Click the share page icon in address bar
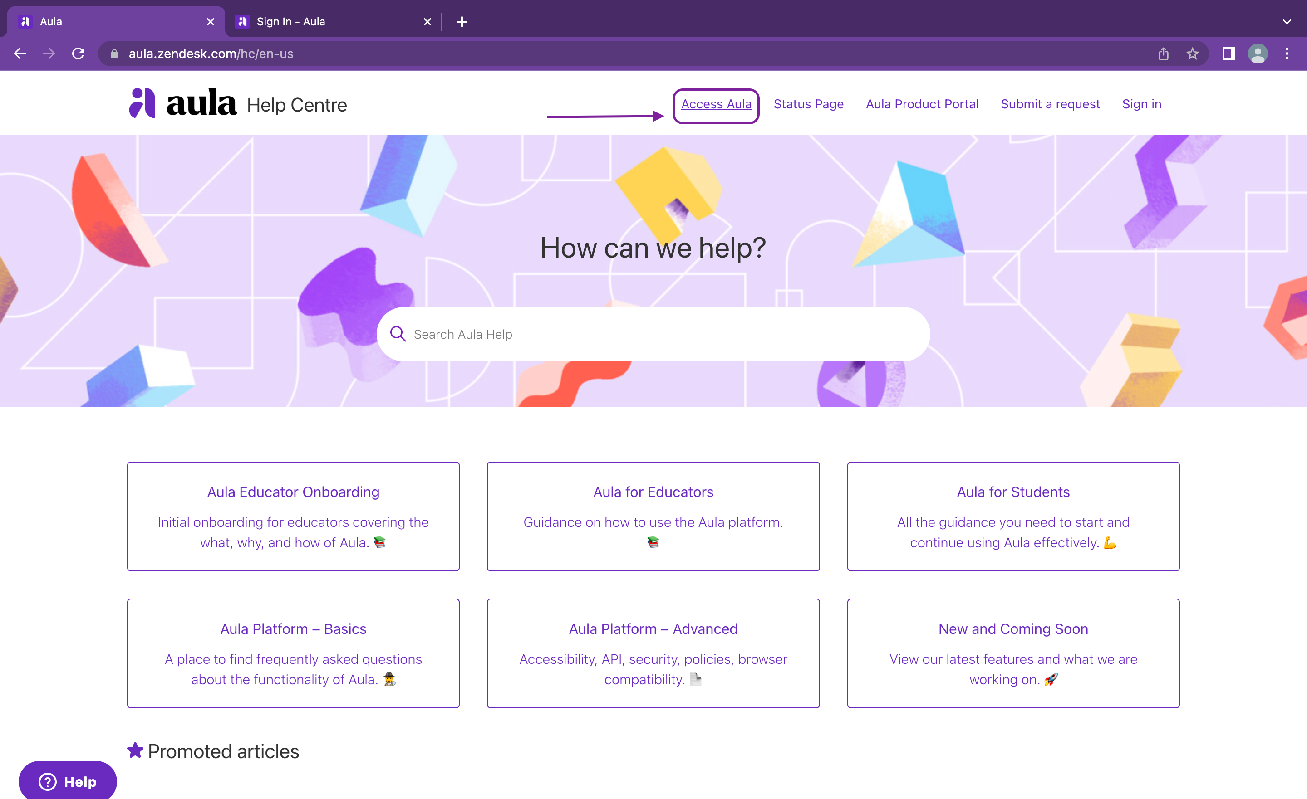Image resolution: width=1307 pixels, height=799 pixels. tap(1163, 54)
